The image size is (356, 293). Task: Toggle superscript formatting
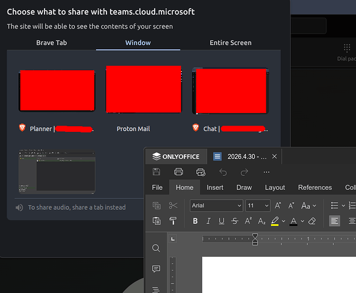[248, 221]
